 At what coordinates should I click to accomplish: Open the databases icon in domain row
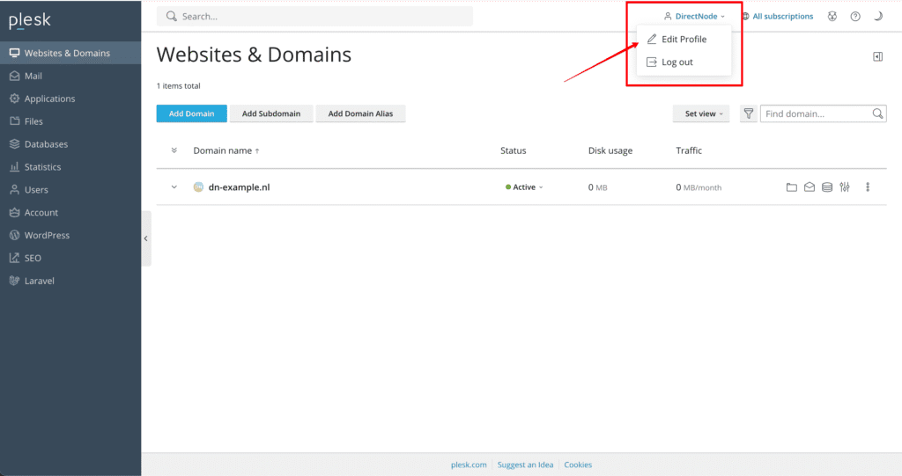(x=827, y=187)
